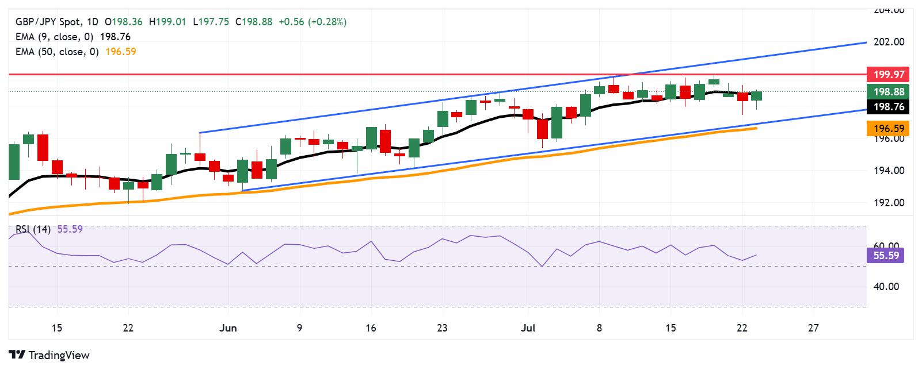Click the green 198.88 current price label
This screenshot has height=370, width=922.
tap(887, 92)
